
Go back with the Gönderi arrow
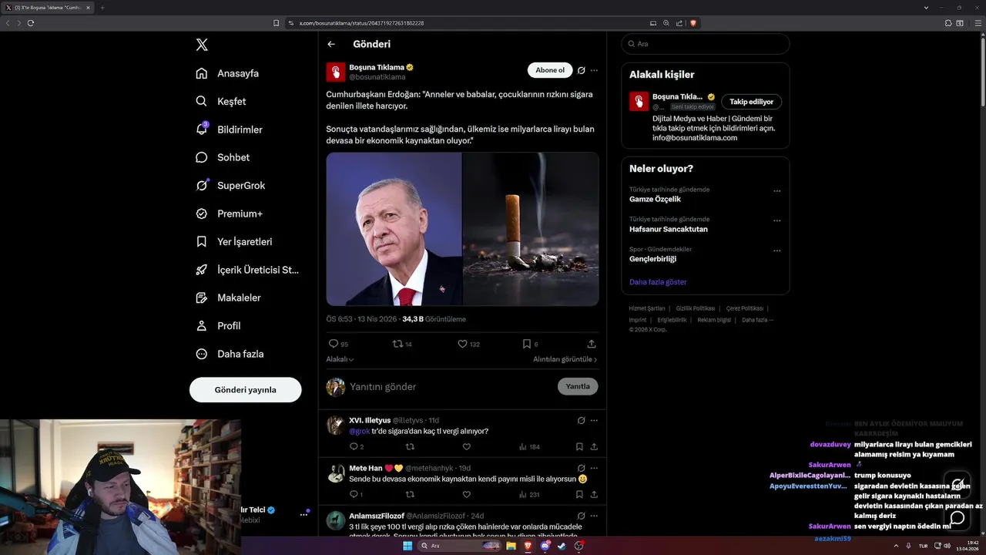[x=331, y=44]
